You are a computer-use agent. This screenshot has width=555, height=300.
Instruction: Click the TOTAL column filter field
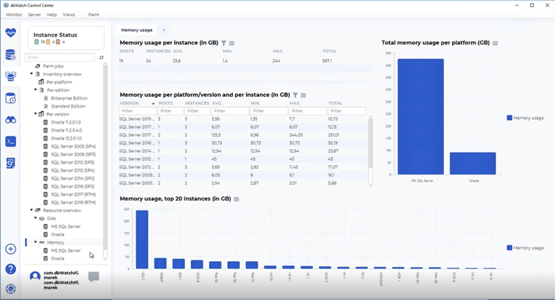click(347, 111)
